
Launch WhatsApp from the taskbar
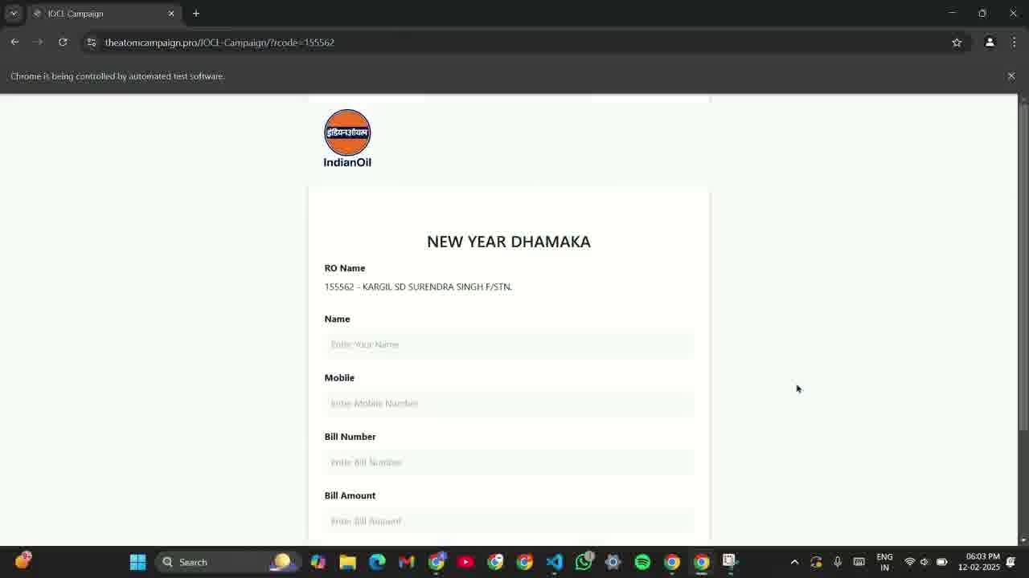click(584, 562)
